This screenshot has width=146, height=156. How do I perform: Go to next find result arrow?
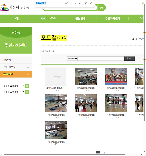click(80, 3)
